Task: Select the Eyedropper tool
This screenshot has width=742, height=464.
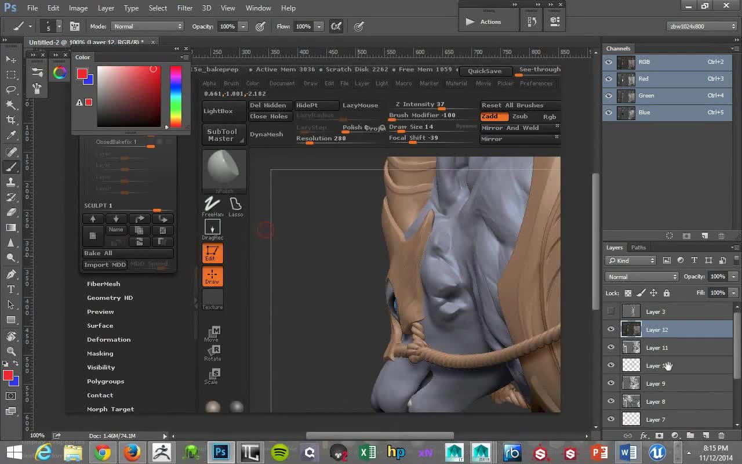Action: pos(11,136)
